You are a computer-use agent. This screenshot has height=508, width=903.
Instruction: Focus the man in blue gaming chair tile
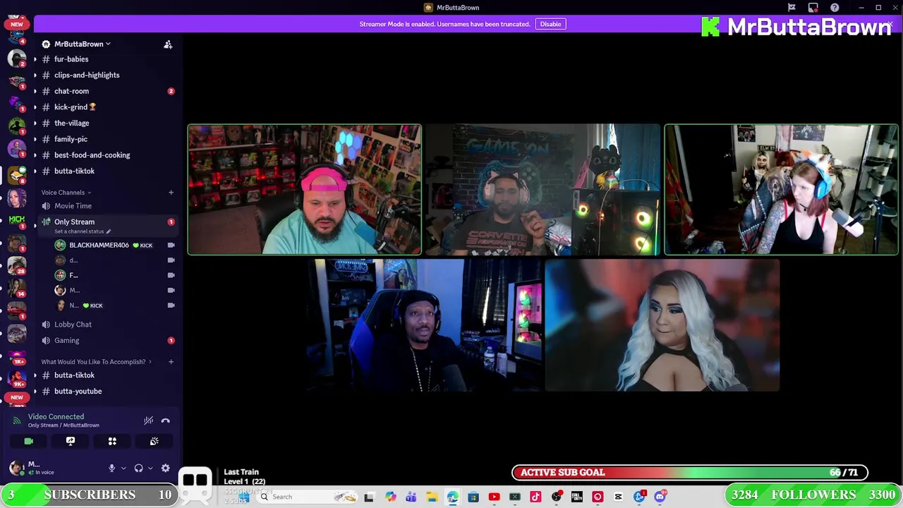[x=424, y=325]
